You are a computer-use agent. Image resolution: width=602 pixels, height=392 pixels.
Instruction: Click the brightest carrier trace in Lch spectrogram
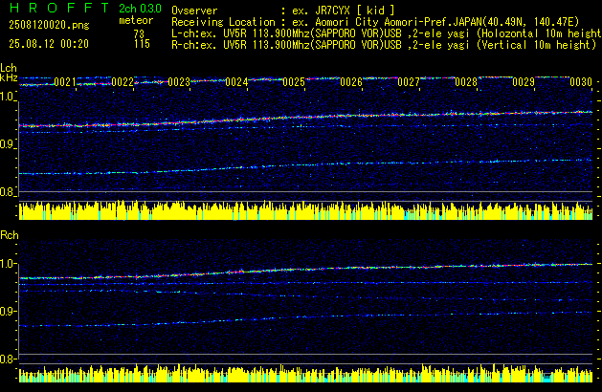[305, 117]
